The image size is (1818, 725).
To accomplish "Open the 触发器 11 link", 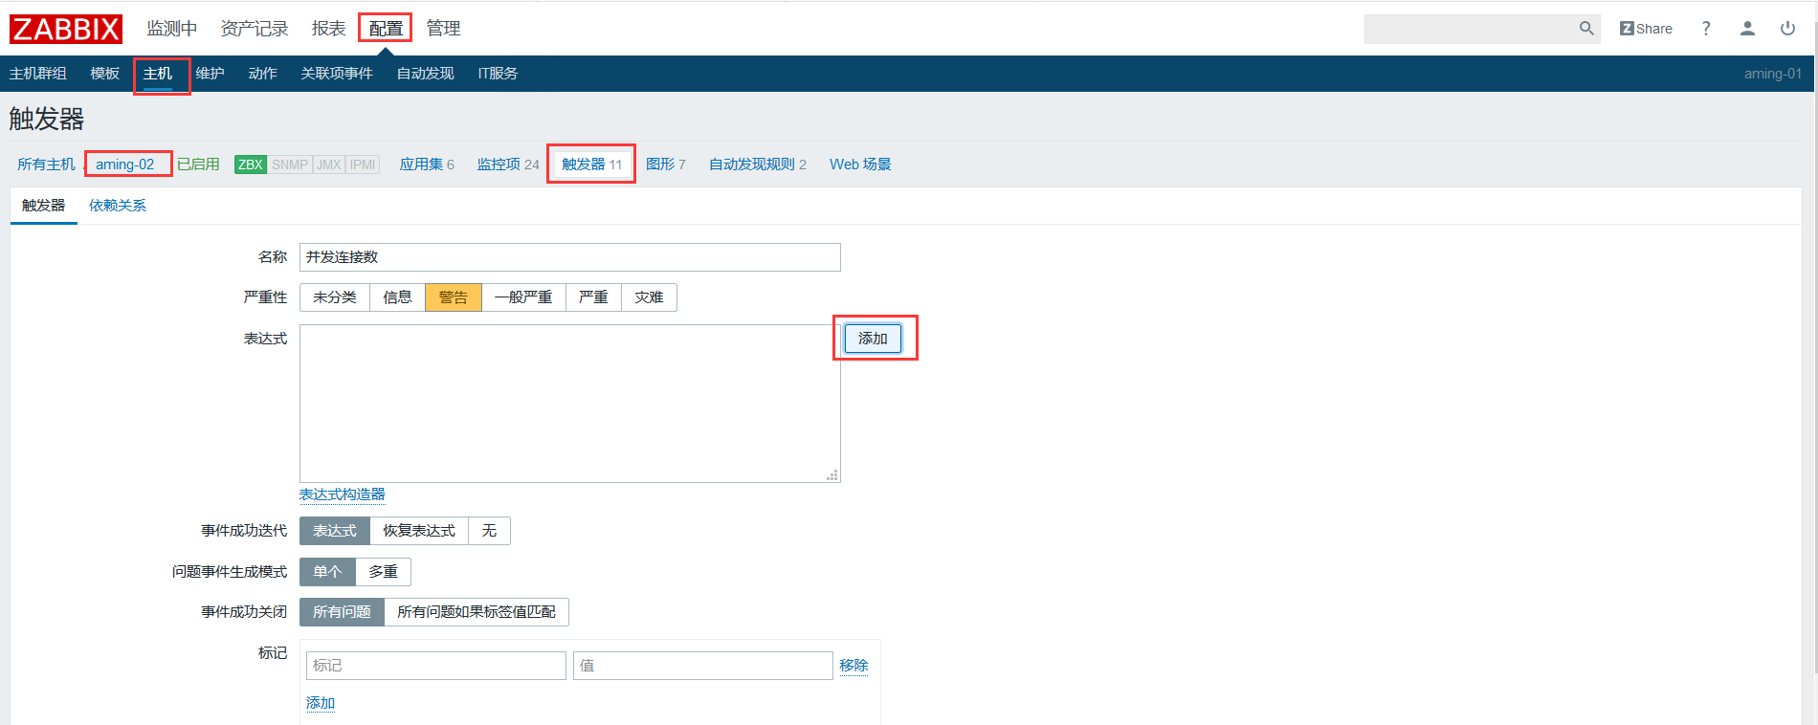I will coord(591,165).
